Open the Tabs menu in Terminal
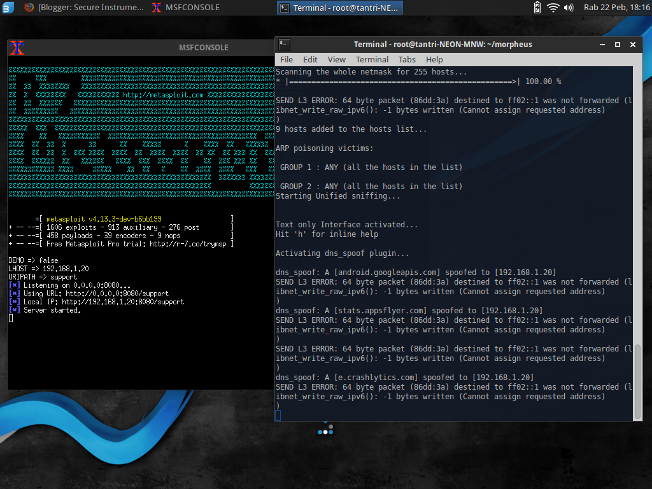Screen dimensions: 652x489 (x=407, y=59)
